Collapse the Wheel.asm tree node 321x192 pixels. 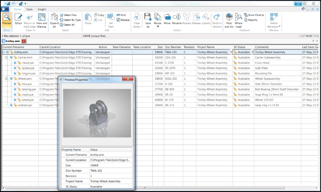(6, 79)
